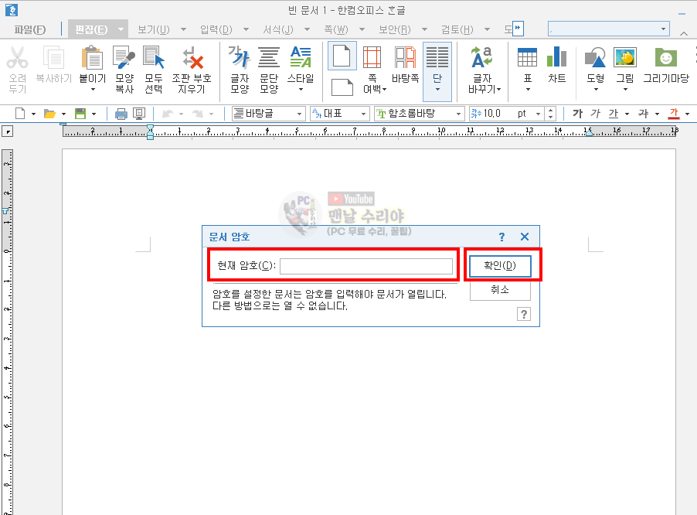The width and height of the screenshot is (697, 515).
Task: Click the Copy (복사하기) icon
Action: pos(53,58)
